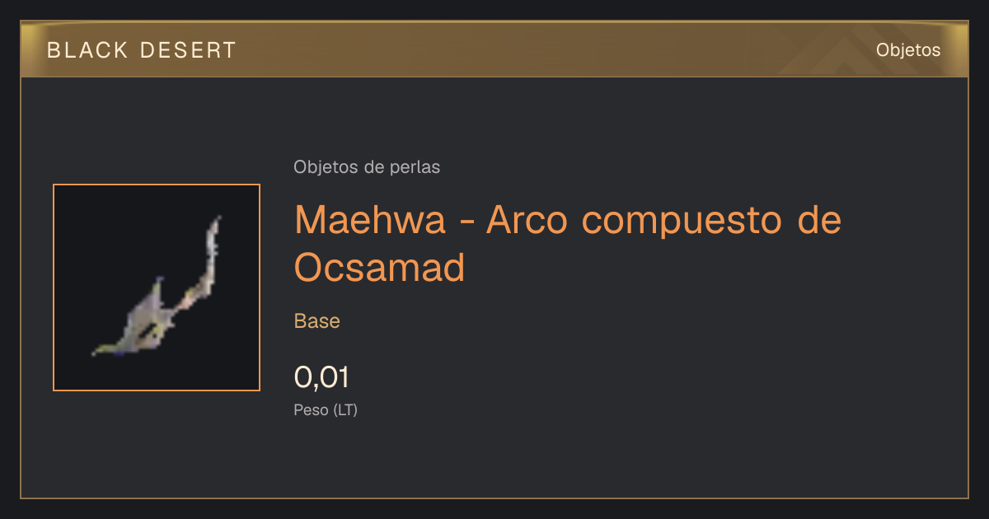Click the orange-bordered item thumbnail frame
Viewport: 989px width, 519px height.
click(157, 288)
